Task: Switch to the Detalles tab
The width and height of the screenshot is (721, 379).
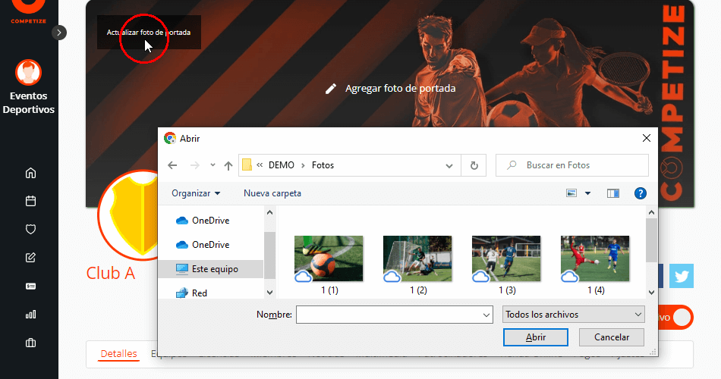Action: pos(118,353)
